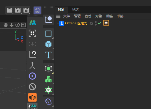Open the 编辑 menu

pyautogui.click(x=77, y=16)
